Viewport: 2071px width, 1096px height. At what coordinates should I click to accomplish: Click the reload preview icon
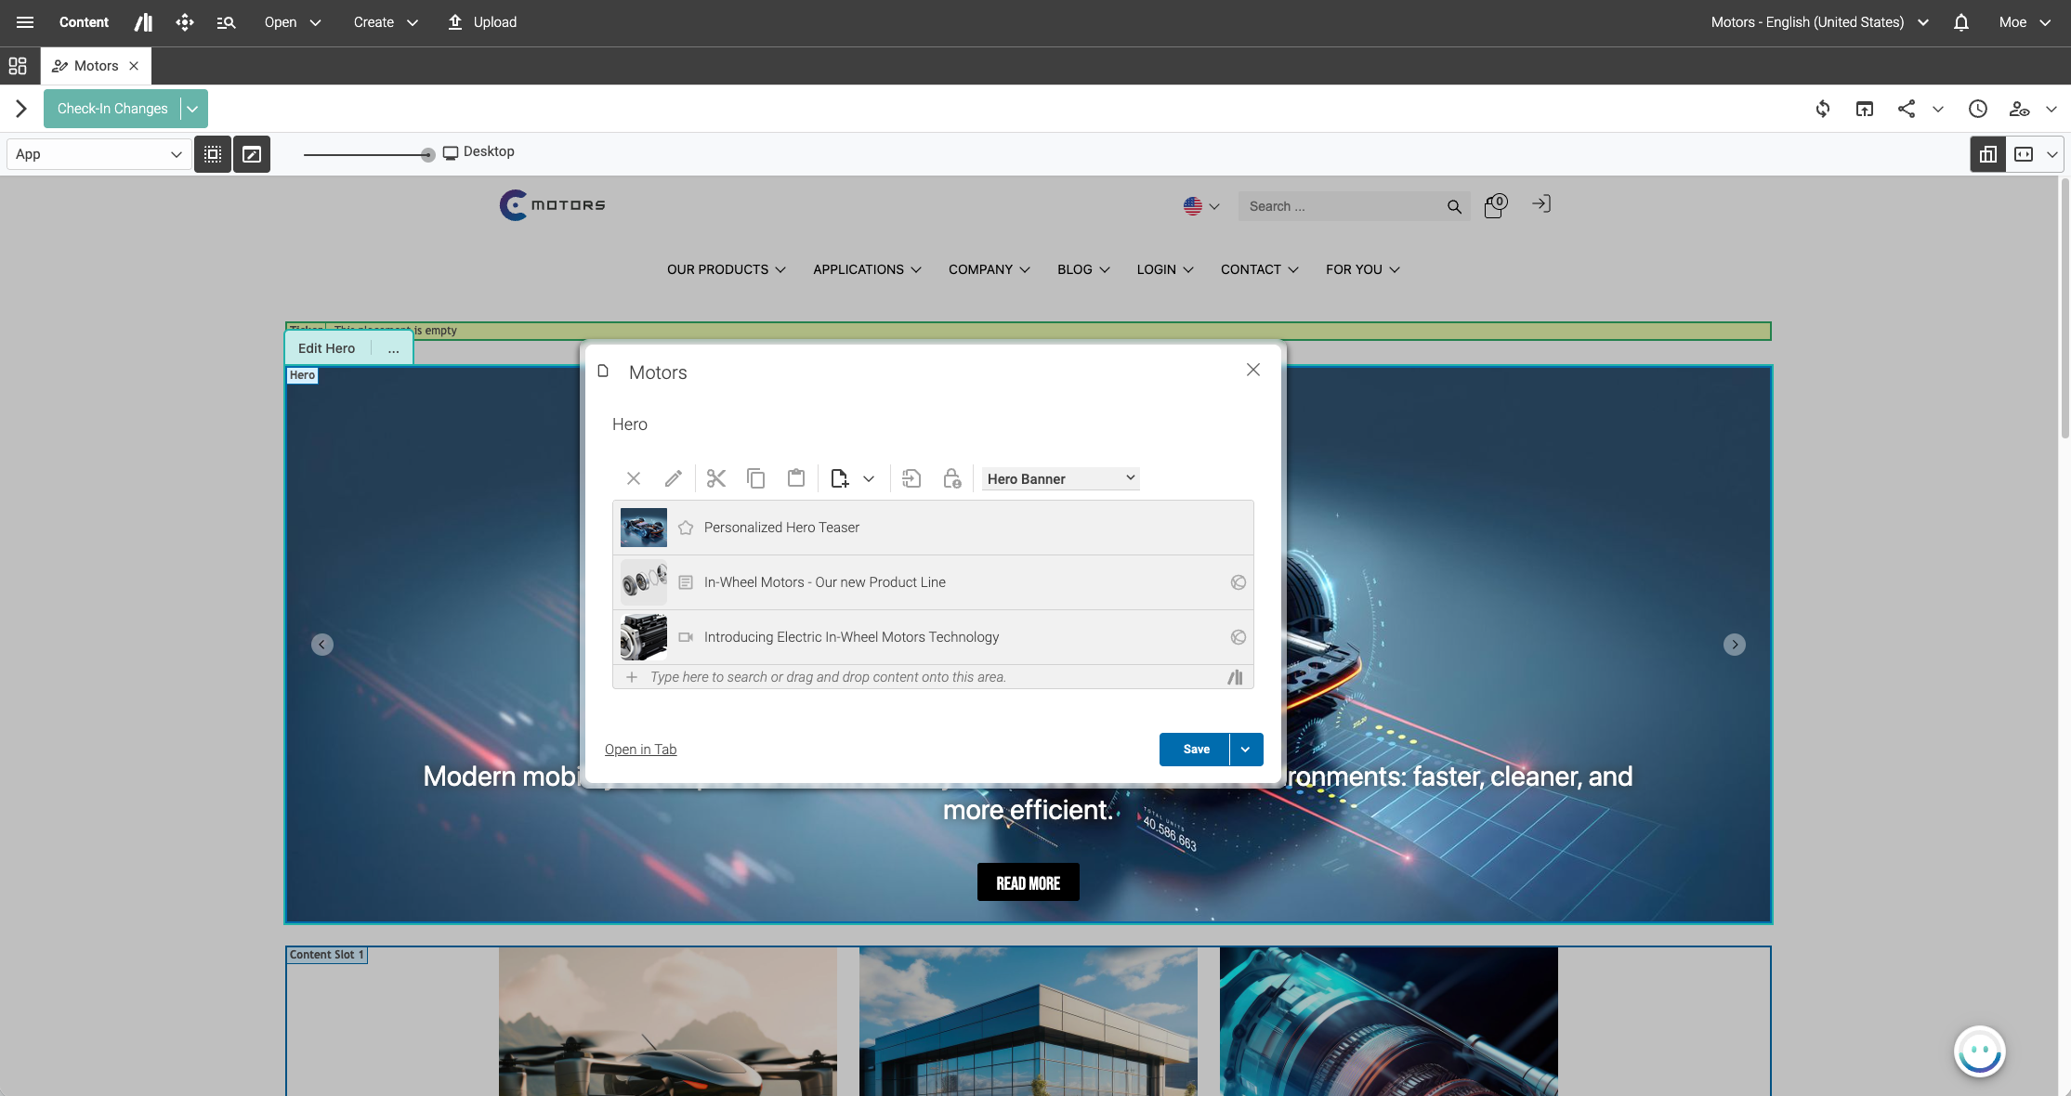(x=1823, y=109)
